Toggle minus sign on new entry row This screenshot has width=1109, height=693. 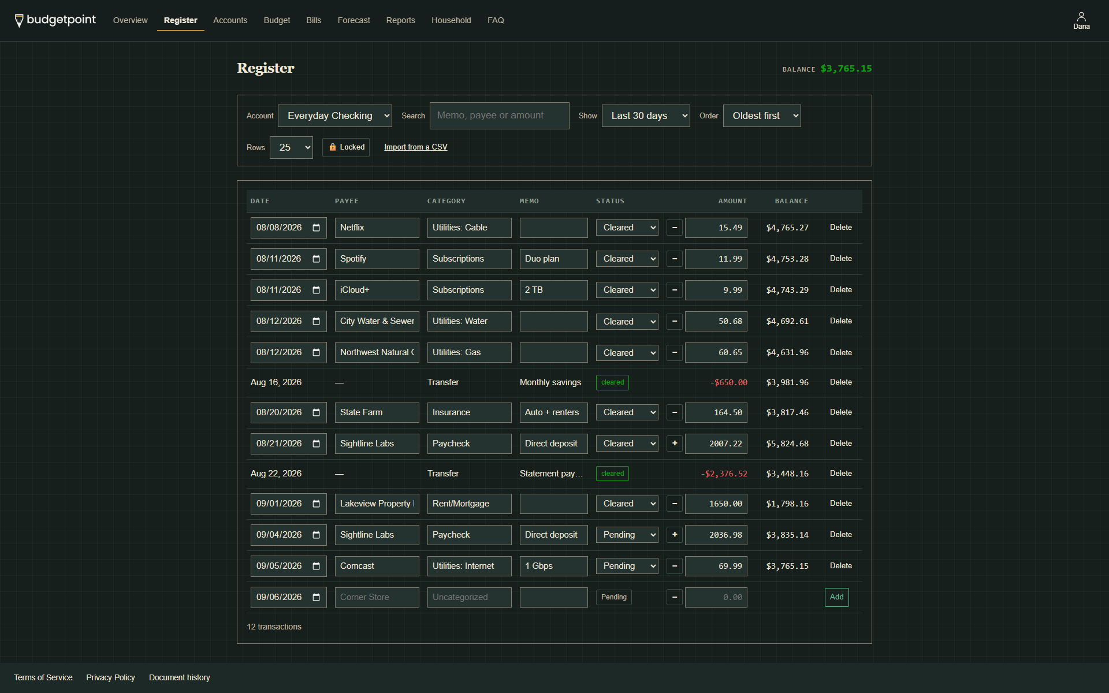click(674, 597)
